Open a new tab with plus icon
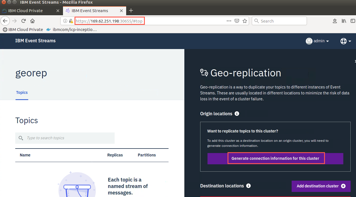 click(131, 10)
